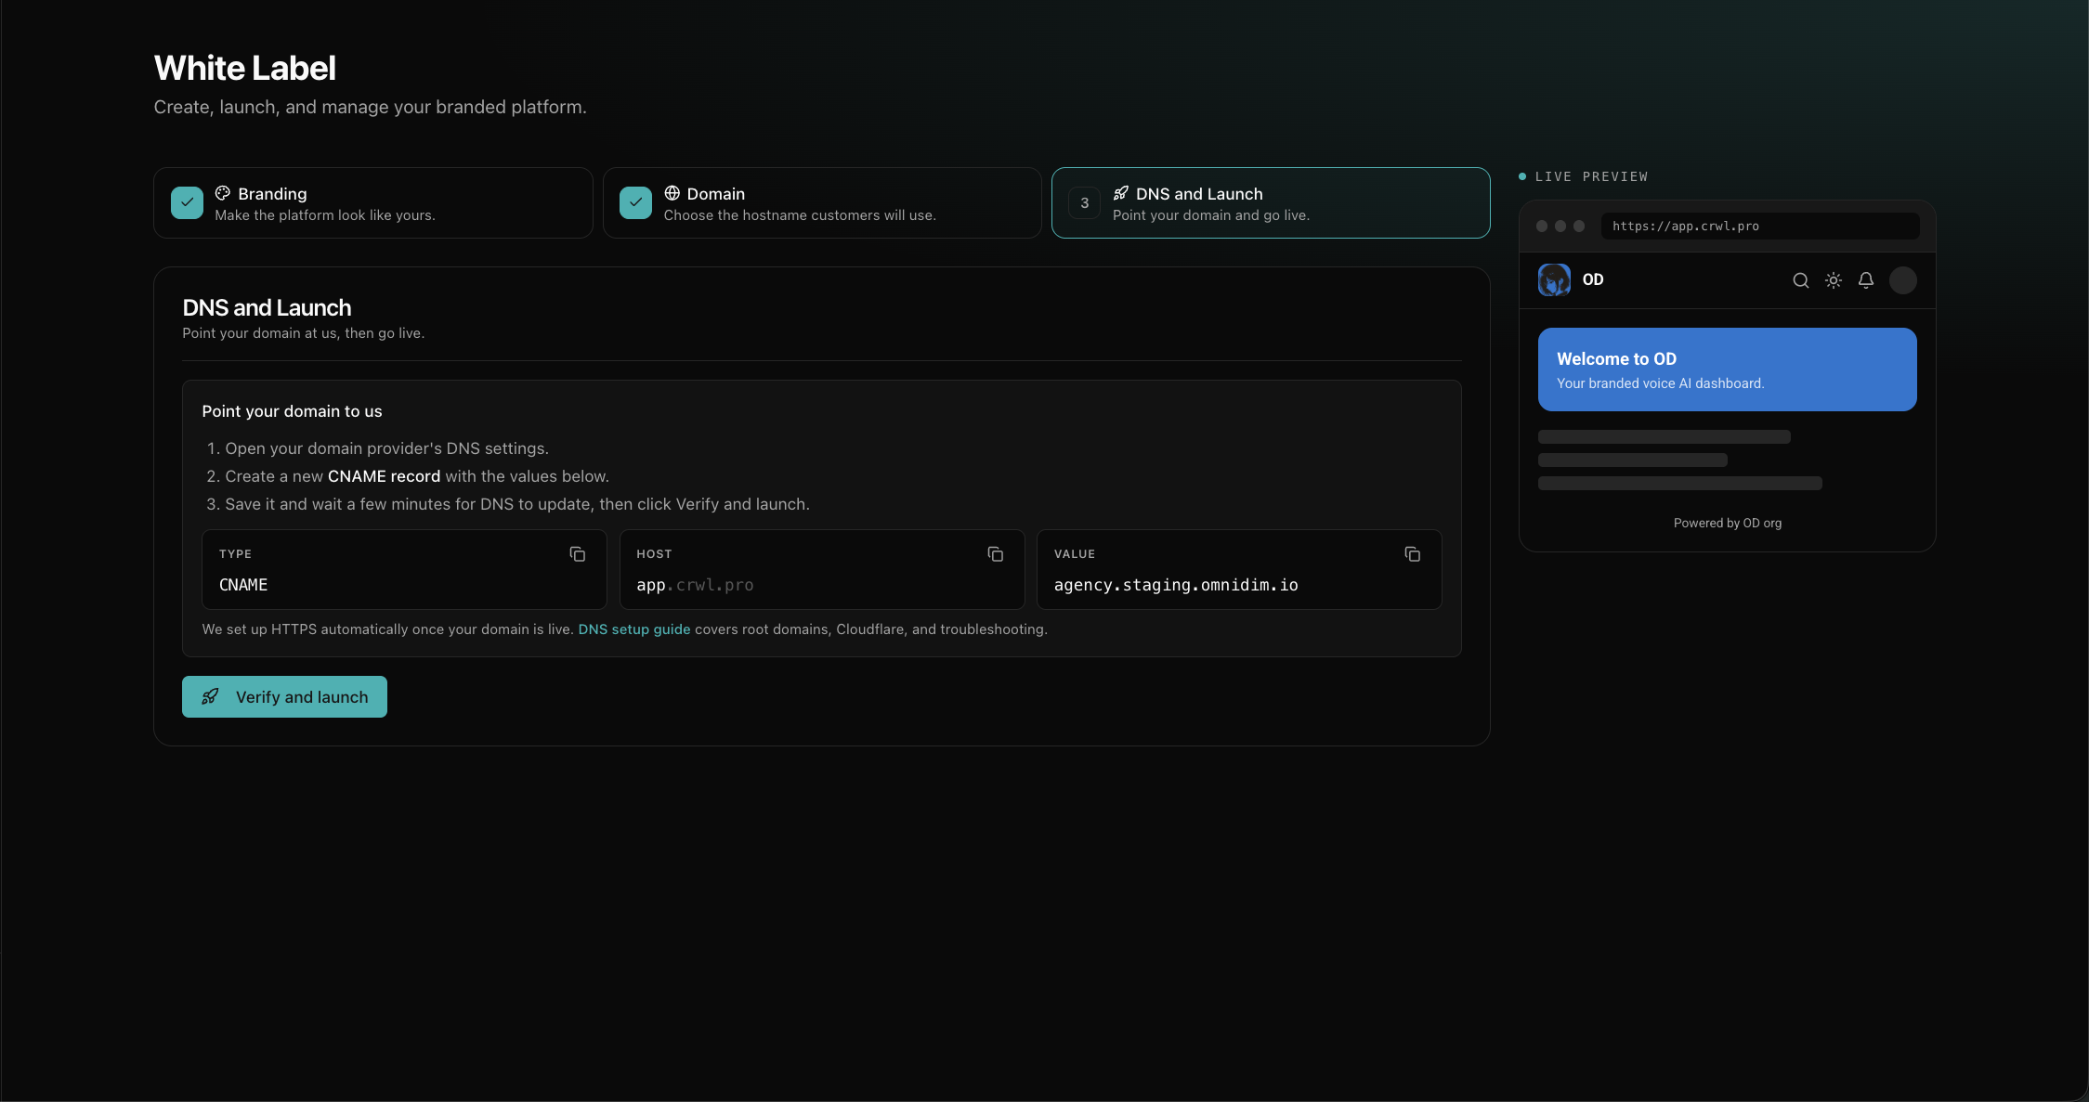Click the Point your domain to us heading
Image resolution: width=2089 pixels, height=1102 pixels.
pos(292,411)
